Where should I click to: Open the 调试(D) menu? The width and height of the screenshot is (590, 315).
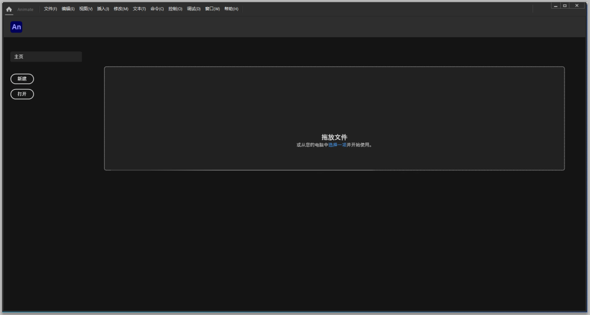coord(194,9)
